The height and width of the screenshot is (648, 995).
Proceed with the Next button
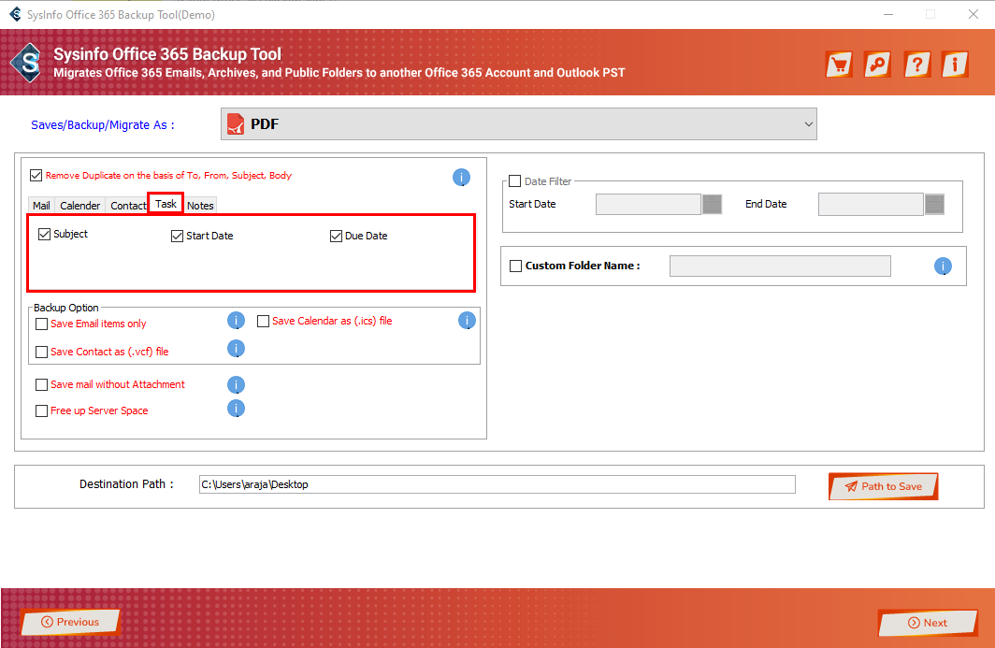[928, 623]
